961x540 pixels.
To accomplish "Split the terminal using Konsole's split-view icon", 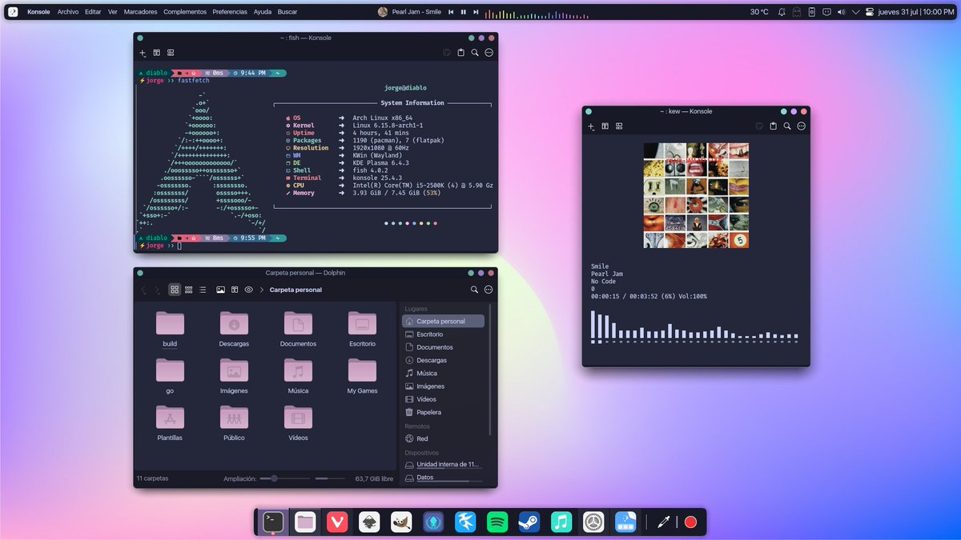I will (156, 52).
